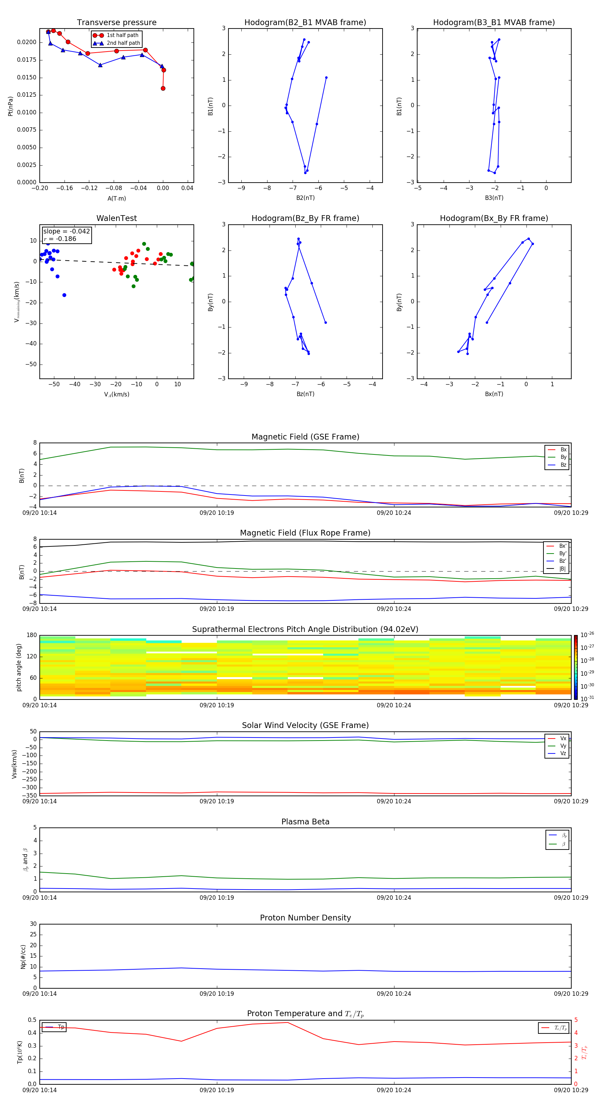Screen dimensions: 611x1120
Task: Select "Bx'" in the flux rope legend
Action: (x=557, y=546)
